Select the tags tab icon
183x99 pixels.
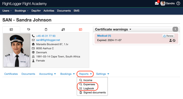[x=29, y=29]
